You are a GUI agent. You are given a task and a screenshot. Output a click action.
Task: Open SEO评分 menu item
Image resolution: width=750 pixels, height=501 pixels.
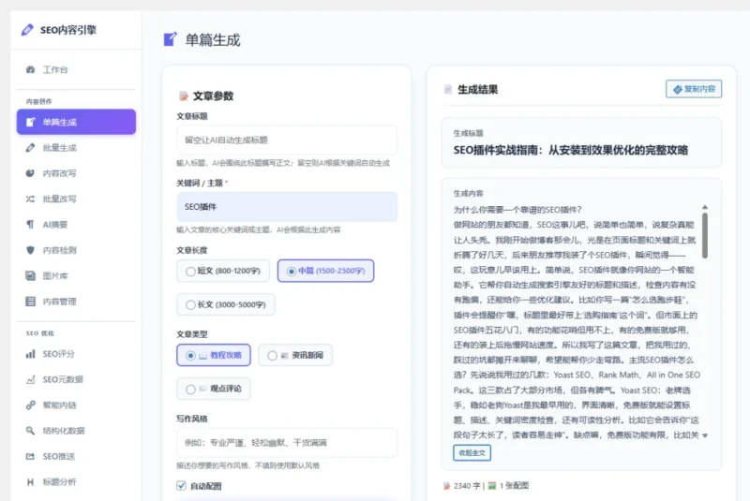pos(76,354)
